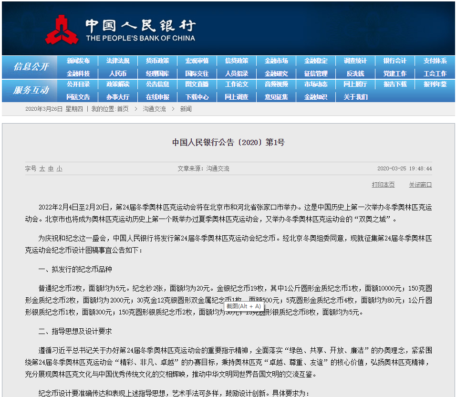
Task: Open 沟通交流 in the breadcrumb trail
Action: pyautogui.click(x=154, y=109)
